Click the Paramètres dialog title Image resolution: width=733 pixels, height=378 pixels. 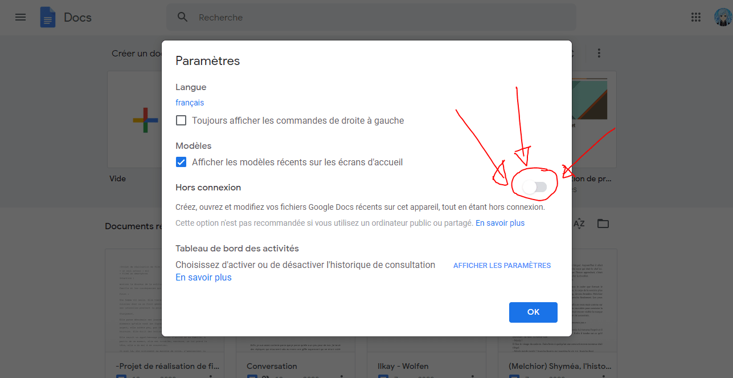[x=207, y=60]
